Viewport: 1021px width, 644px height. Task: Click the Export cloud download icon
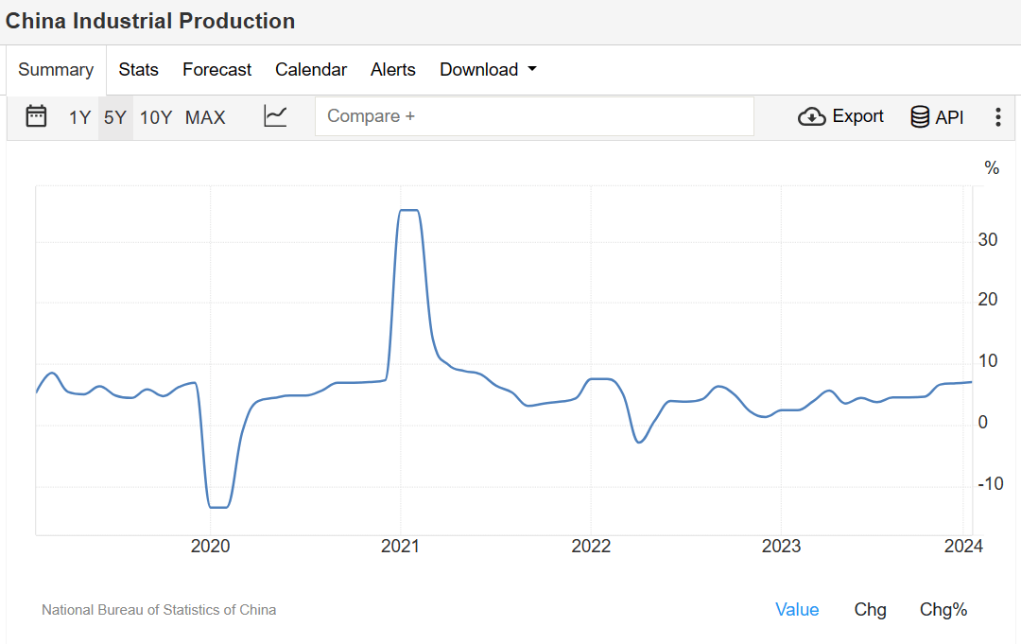812,116
